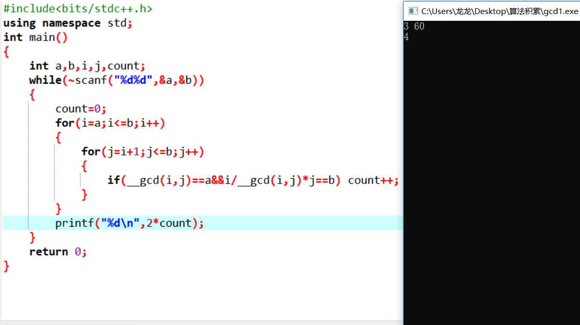Click the final closing brace of main
The width and height of the screenshot is (580, 325).
(x=6, y=267)
